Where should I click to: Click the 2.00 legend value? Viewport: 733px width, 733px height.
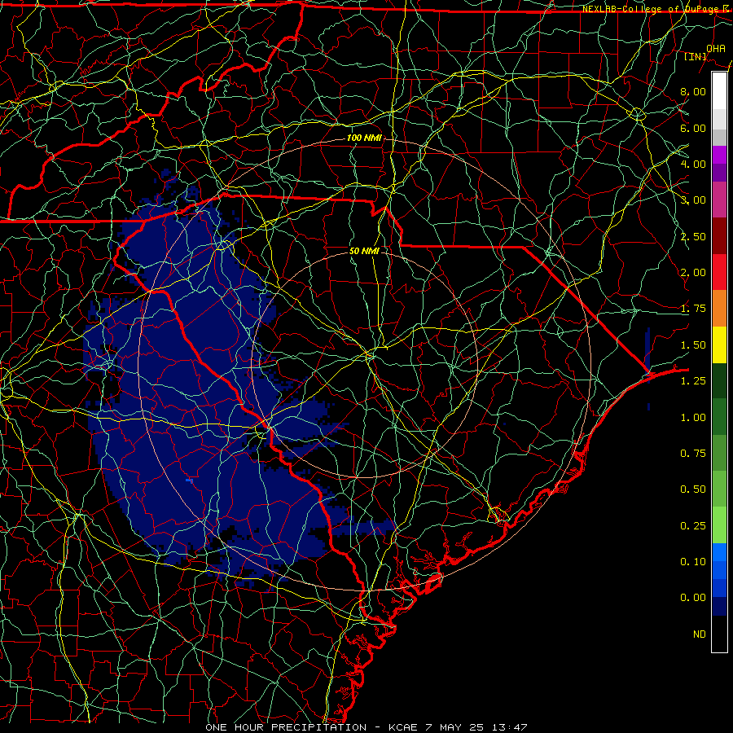point(693,273)
